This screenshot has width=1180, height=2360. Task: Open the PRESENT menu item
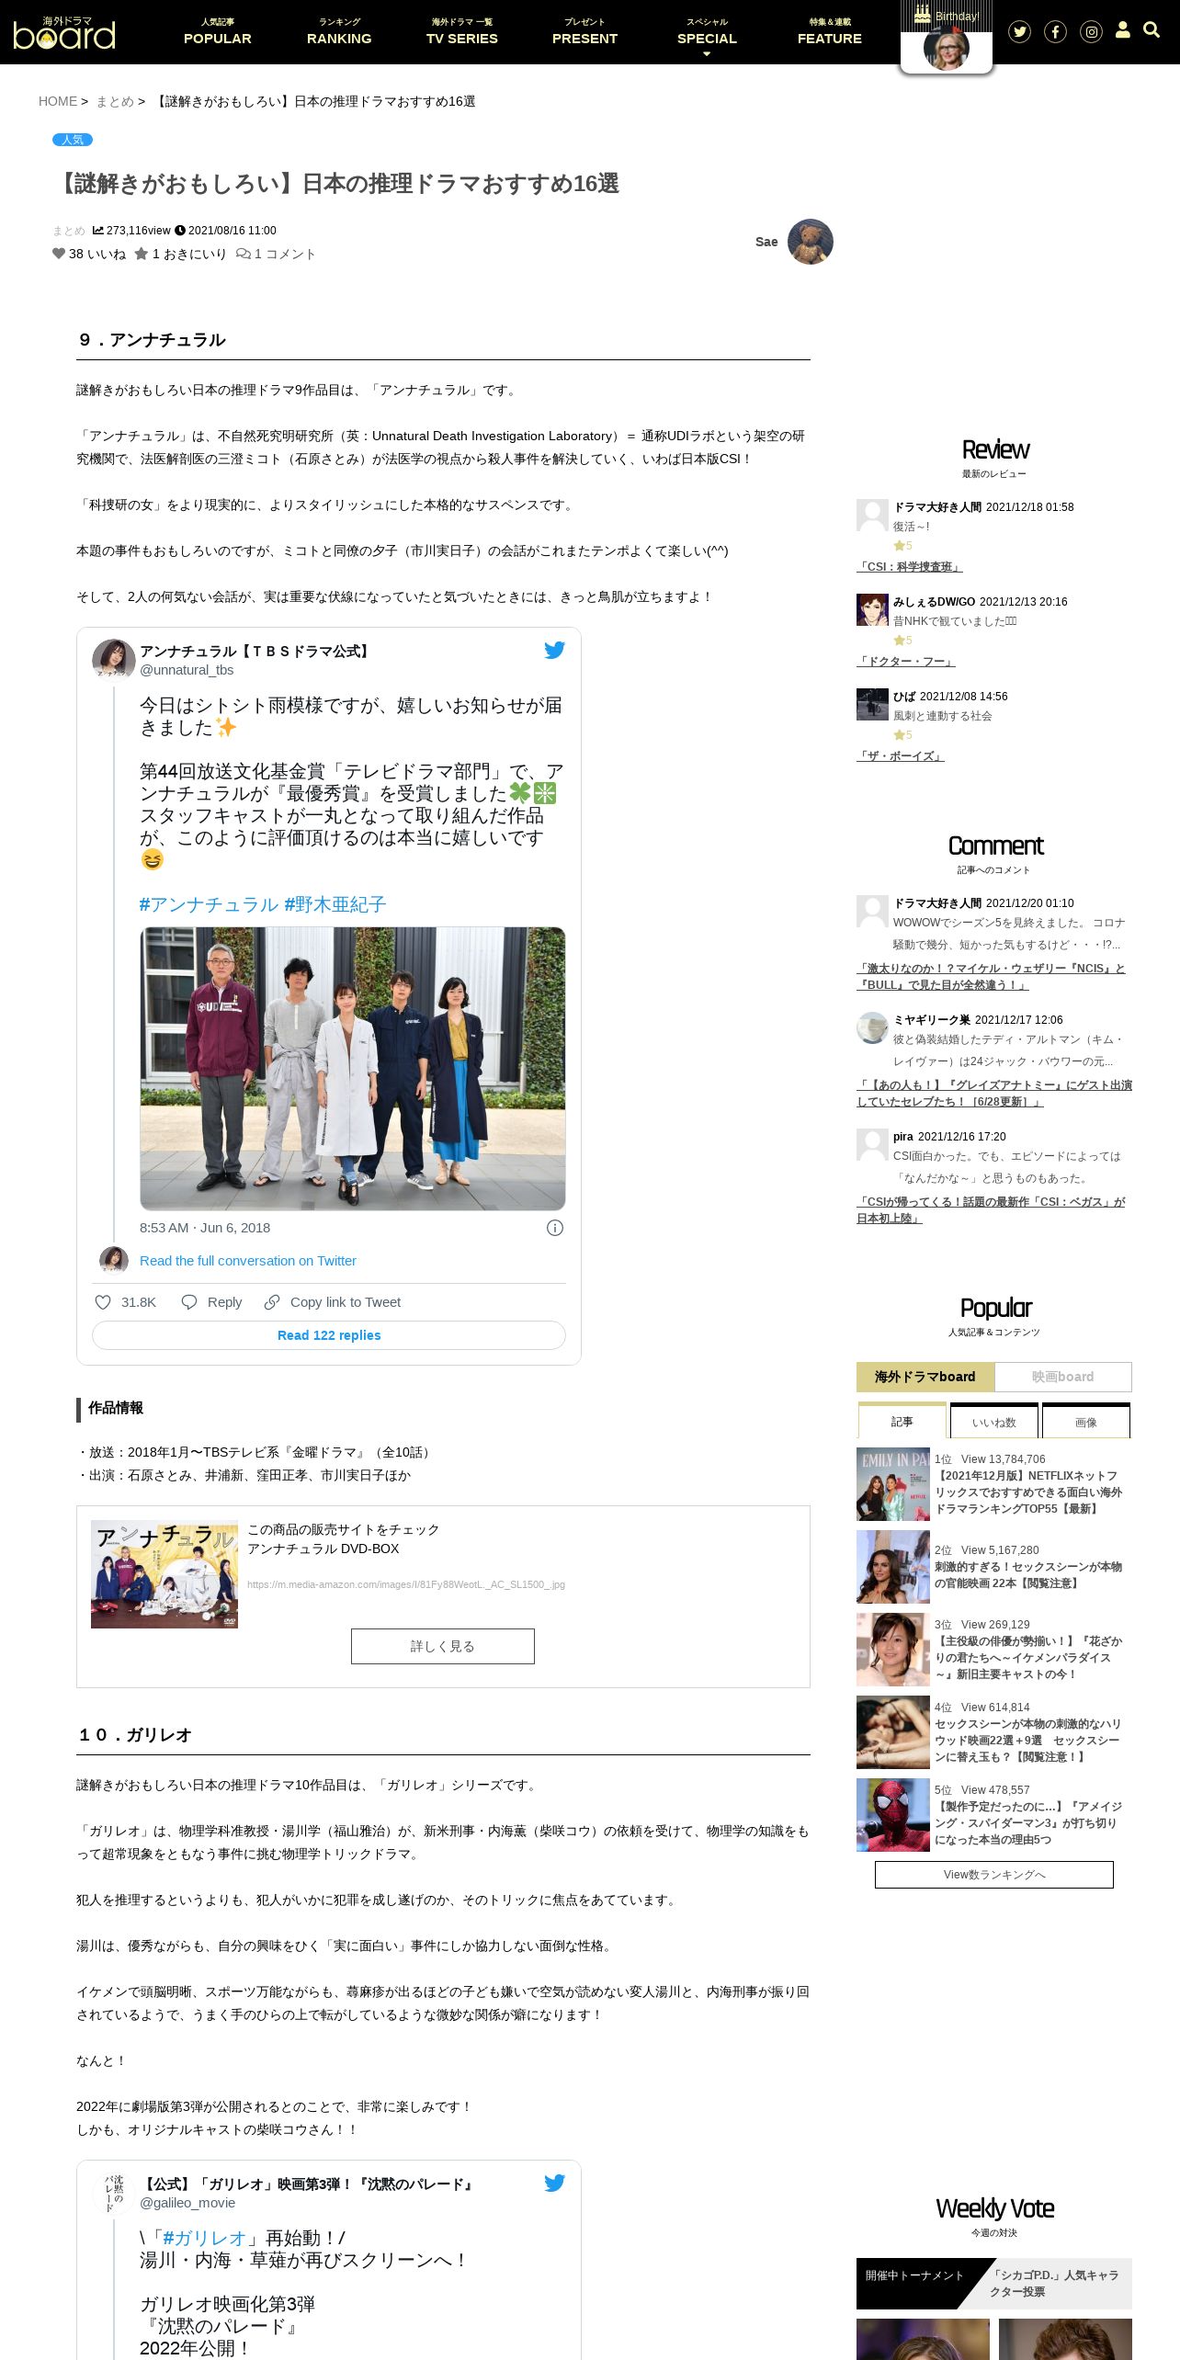(584, 32)
